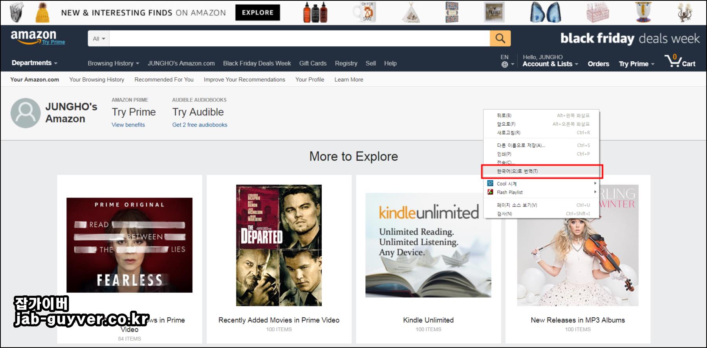This screenshot has width=707, height=348.
Task: Expand the Cool 시계 submenu arrow
Action: [x=595, y=183]
